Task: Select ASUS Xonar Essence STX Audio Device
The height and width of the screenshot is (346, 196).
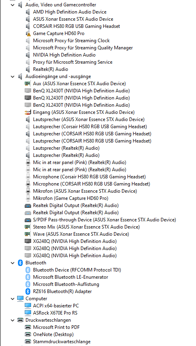Action: 73,19
